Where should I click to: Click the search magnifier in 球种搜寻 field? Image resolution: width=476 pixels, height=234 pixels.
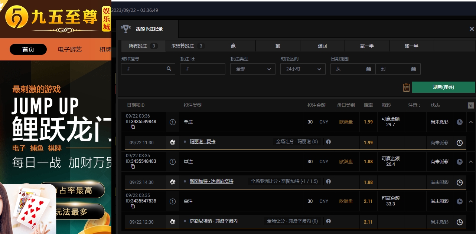click(169, 69)
